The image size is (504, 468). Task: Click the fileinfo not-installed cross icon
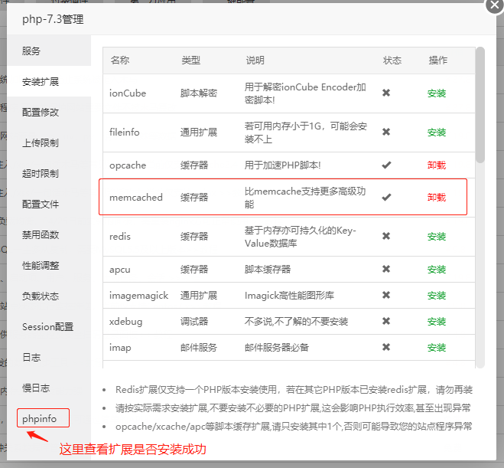pos(386,132)
